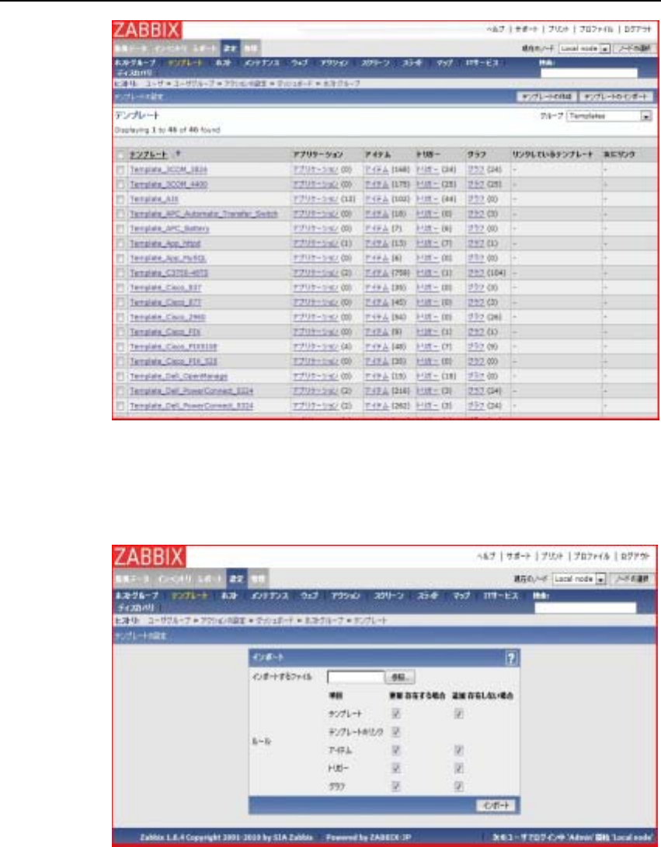Select ITサービス menu on template list page
The height and width of the screenshot is (847, 661).
click(x=482, y=63)
